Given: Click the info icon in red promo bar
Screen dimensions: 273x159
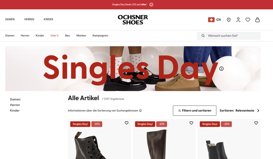Looking at the screenshot, I should 151,5.
